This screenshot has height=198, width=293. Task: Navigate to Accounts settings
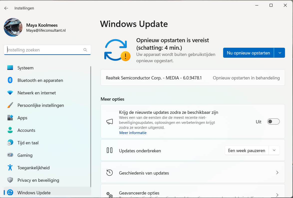click(x=47, y=130)
